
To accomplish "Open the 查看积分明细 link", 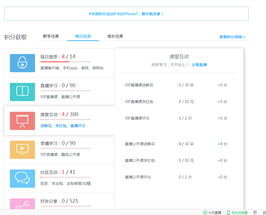I will coord(232,37).
